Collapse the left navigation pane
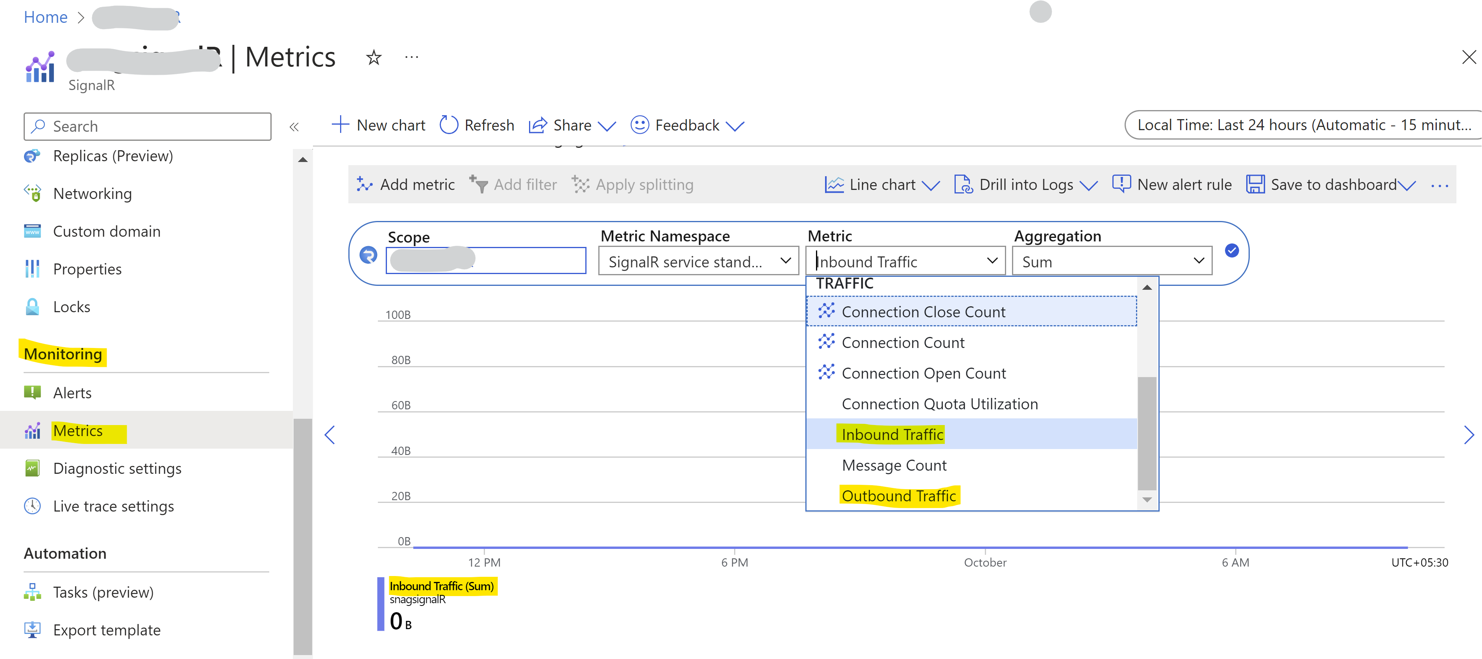 pyautogui.click(x=294, y=126)
